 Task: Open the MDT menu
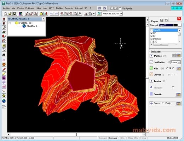click(x=51, y=8)
